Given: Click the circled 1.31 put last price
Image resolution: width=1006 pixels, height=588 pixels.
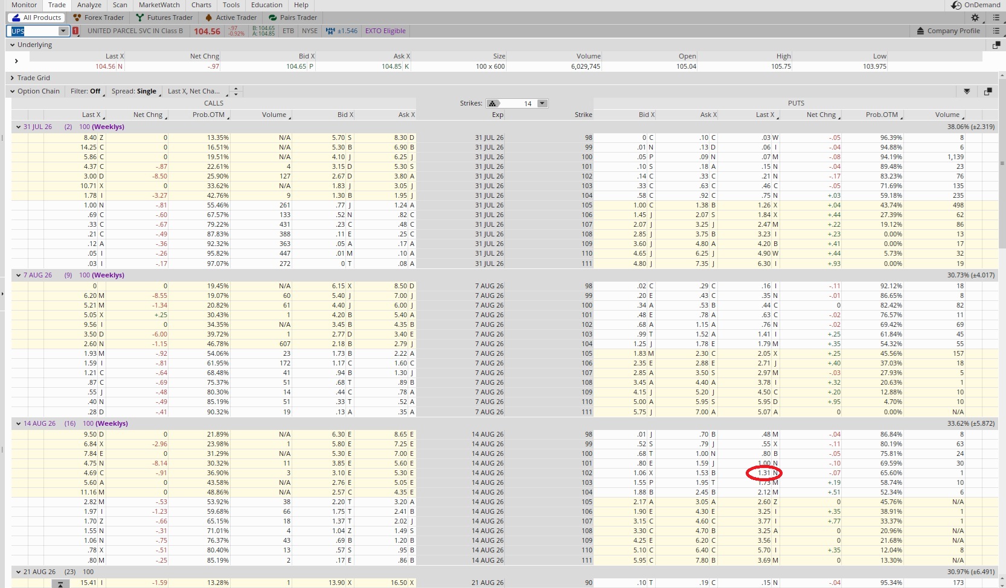Looking at the screenshot, I should tap(764, 473).
